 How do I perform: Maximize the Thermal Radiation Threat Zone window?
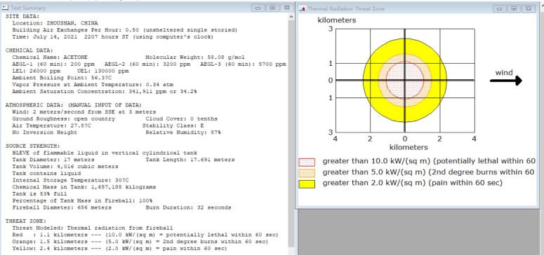click(514, 8)
